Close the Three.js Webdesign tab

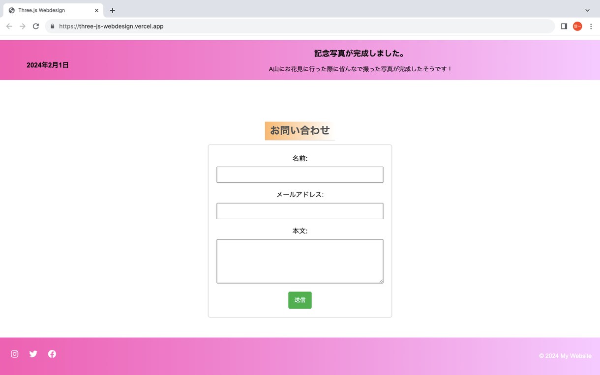(96, 10)
